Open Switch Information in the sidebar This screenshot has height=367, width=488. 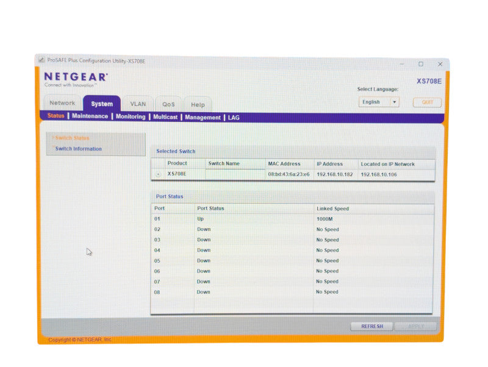(79, 149)
